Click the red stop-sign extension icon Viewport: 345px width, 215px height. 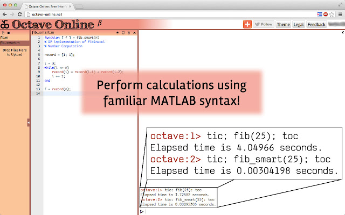[x=326, y=15]
